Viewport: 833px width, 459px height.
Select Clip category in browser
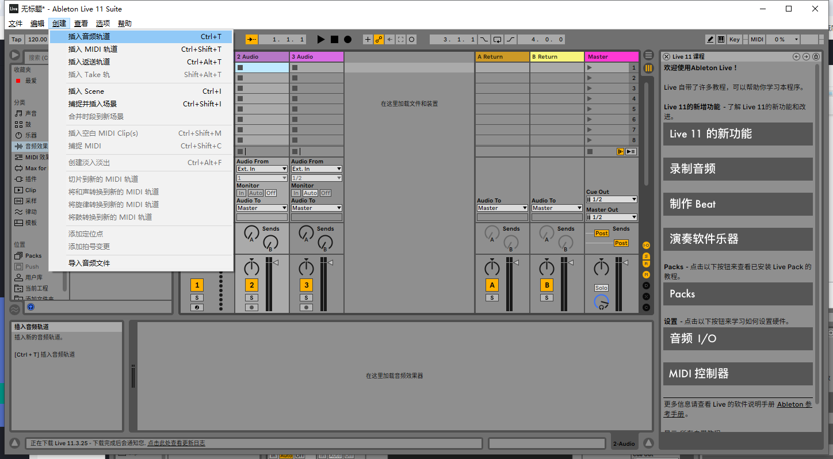coord(31,190)
